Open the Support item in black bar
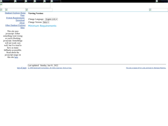The height and width of the screenshot is (126, 168). [39, 1]
